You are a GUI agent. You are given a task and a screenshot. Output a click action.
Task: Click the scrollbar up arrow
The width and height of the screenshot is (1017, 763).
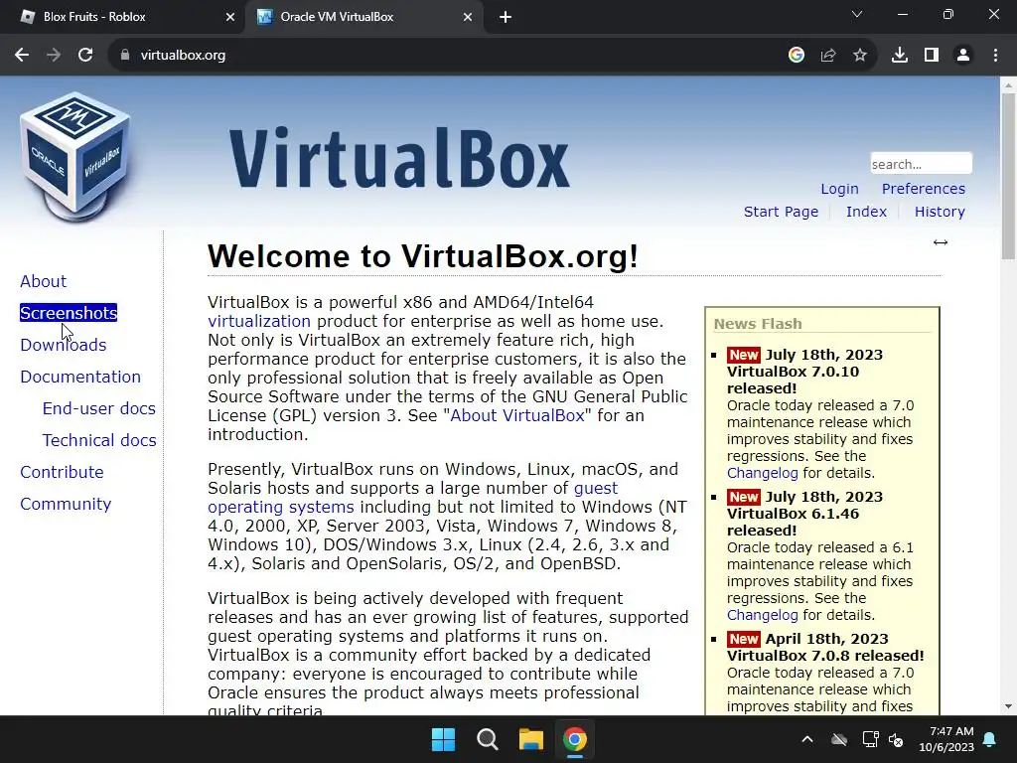pos(1008,84)
